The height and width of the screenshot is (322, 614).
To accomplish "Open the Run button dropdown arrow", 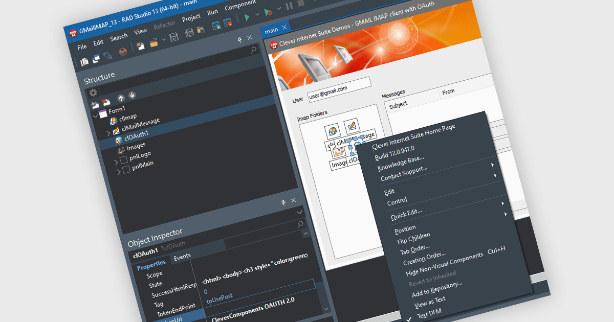I will pyautogui.click(x=257, y=15).
